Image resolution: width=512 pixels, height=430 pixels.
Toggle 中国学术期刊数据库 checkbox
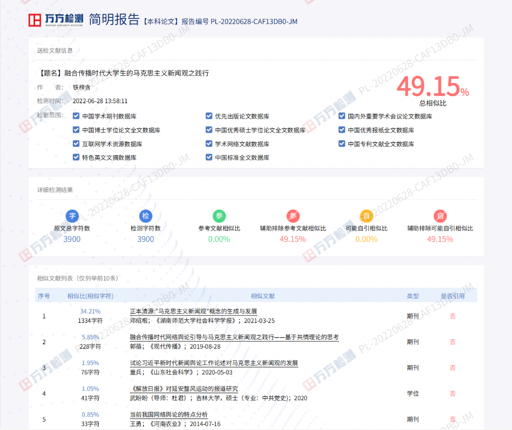click(76, 116)
